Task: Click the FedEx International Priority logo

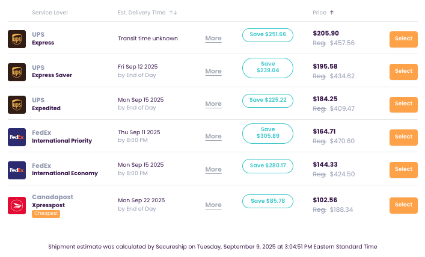Action: [16, 137]
